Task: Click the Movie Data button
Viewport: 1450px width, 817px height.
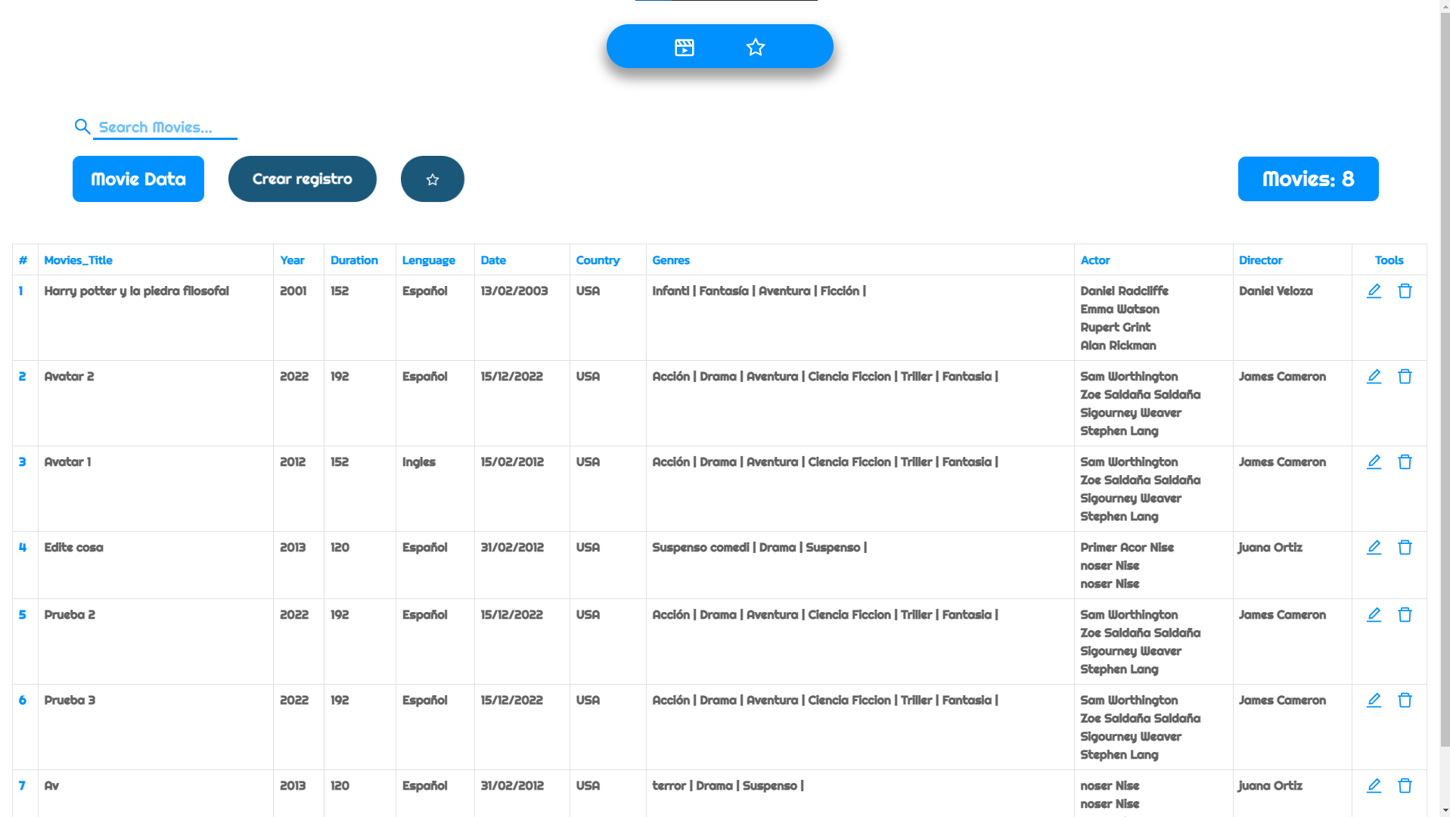Action: click(138, 179)
